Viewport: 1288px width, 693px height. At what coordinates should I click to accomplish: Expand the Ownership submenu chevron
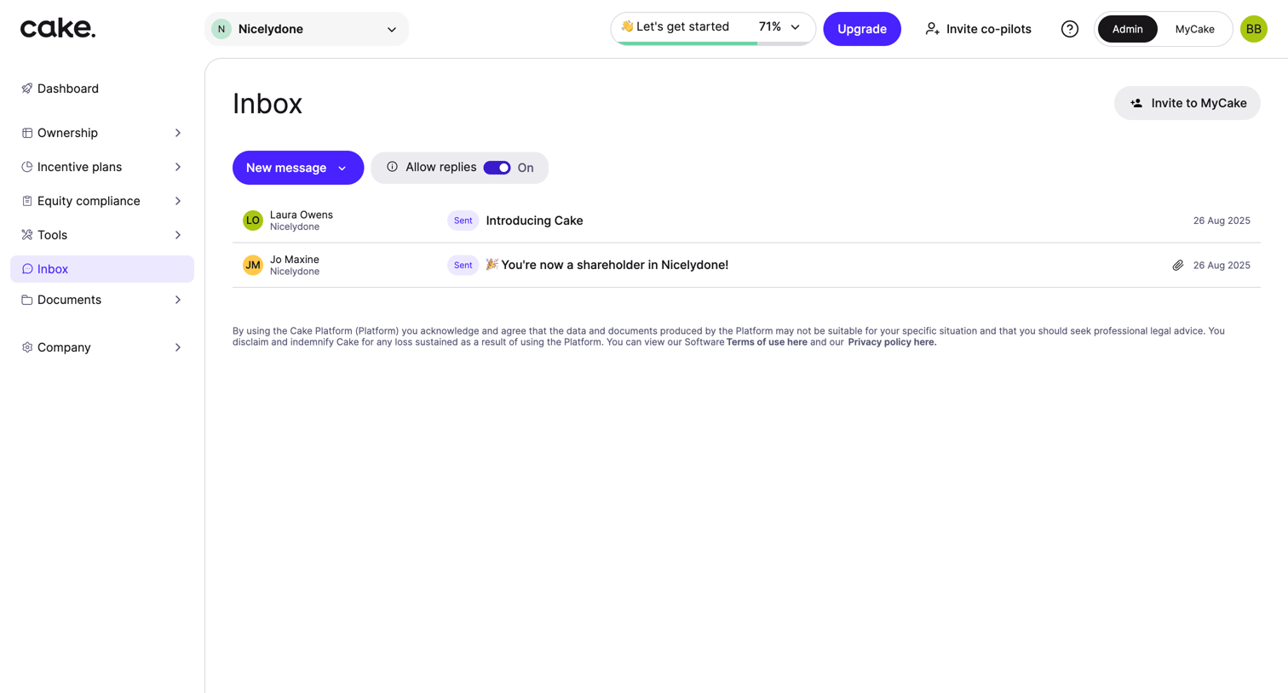coord(178,133)
